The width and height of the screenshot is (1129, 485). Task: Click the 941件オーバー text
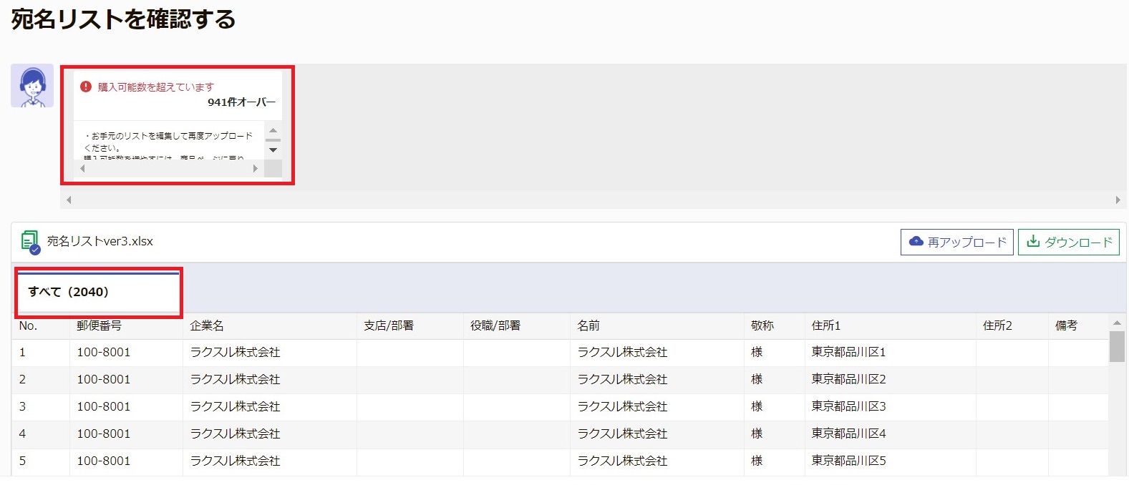click(241, 102)
